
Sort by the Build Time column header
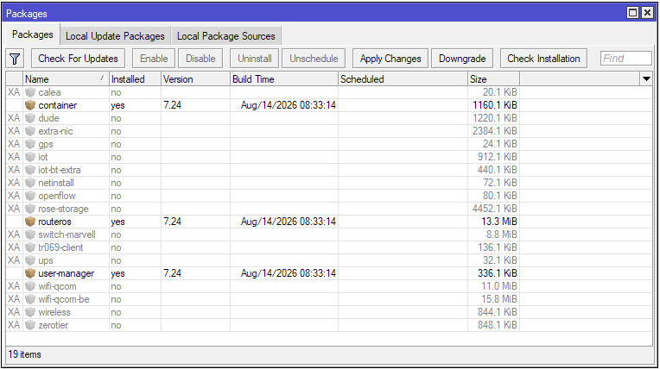284,79
